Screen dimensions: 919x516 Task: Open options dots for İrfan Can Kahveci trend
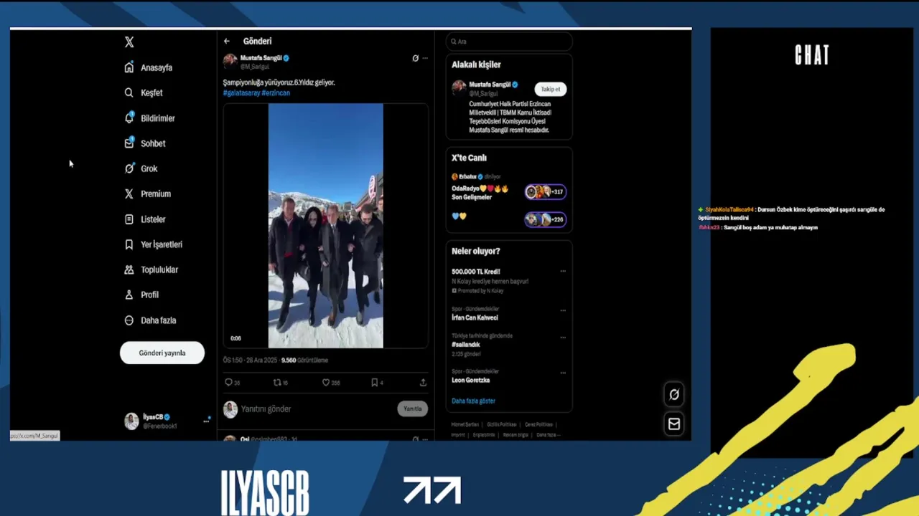click(563, 310)
